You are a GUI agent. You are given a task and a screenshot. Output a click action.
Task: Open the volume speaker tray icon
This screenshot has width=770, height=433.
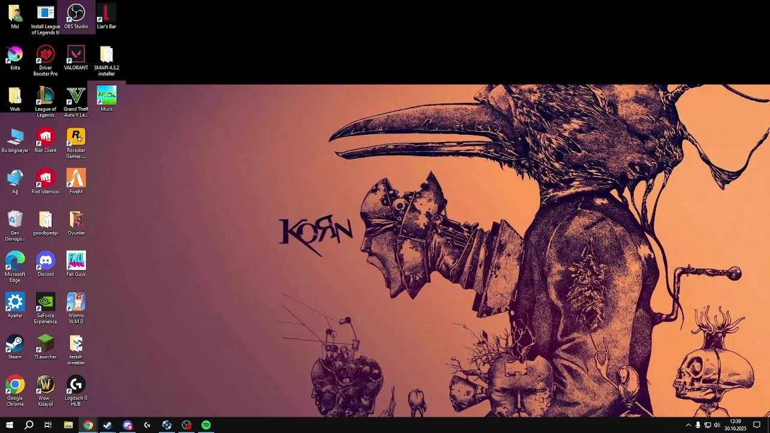click(x=716, y=425)
